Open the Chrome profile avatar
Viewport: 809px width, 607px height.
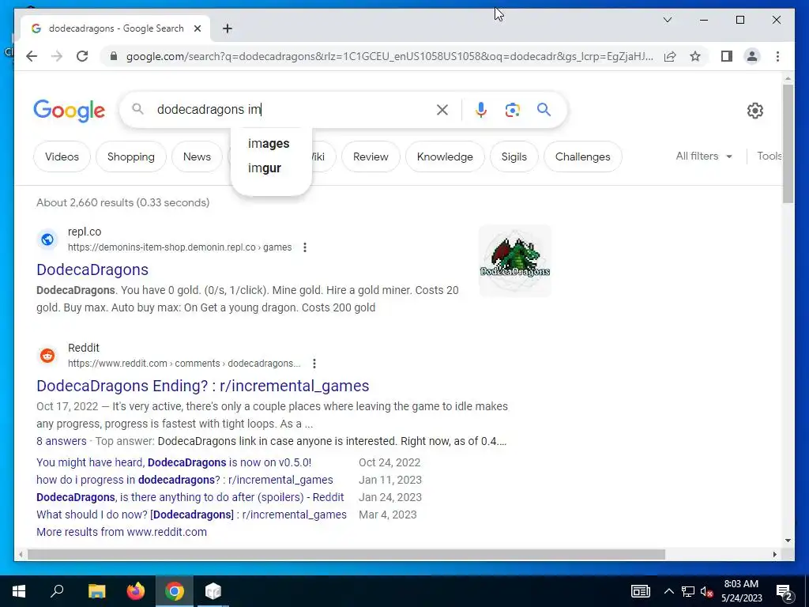click(752, 56)
